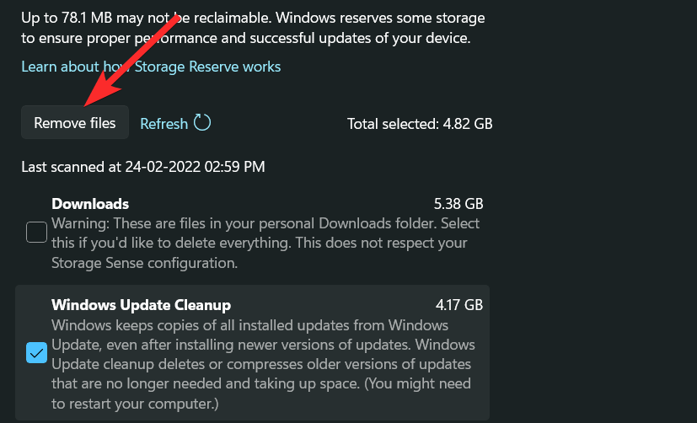
Task: Click the Last scanned timestamp text
Action: click(142, 167)
